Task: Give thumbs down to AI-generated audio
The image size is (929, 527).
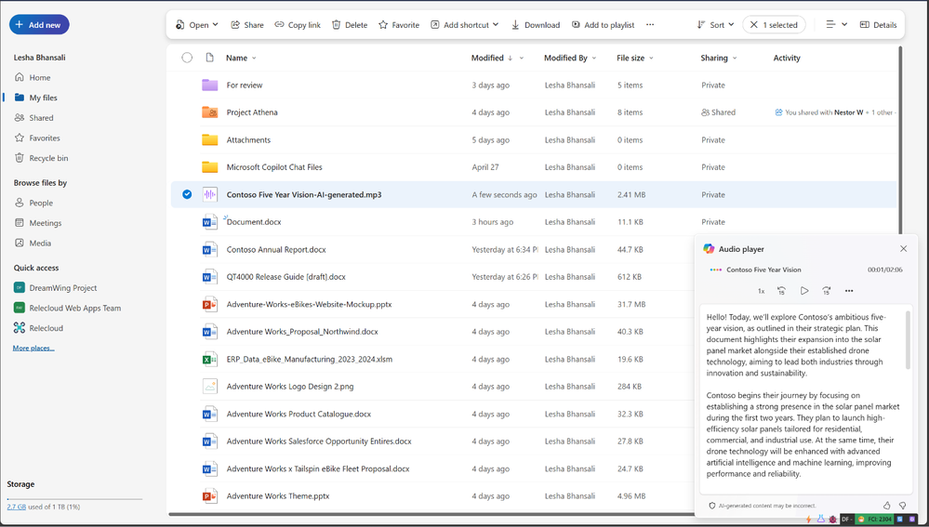Action: pos(902,506)
